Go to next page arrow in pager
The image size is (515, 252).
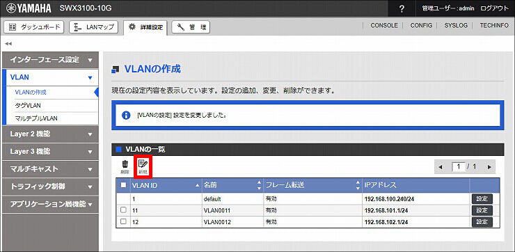[x=489, y=167]
